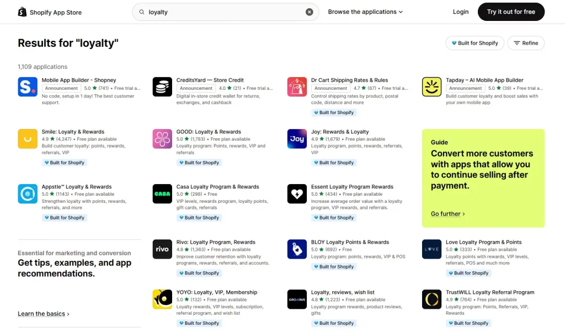Open the Essent Loyalty heart icon
The image size is (565, 333).
point(297,194)
